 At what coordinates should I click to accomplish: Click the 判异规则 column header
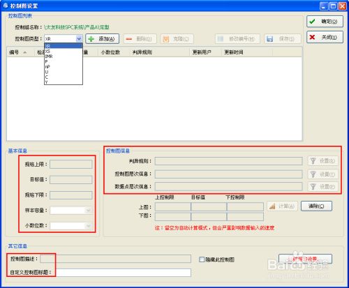(160, 52)
